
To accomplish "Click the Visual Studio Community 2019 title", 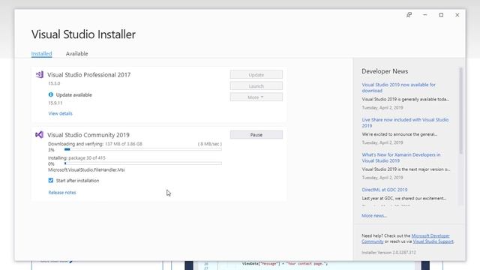I will pos(88,135).
